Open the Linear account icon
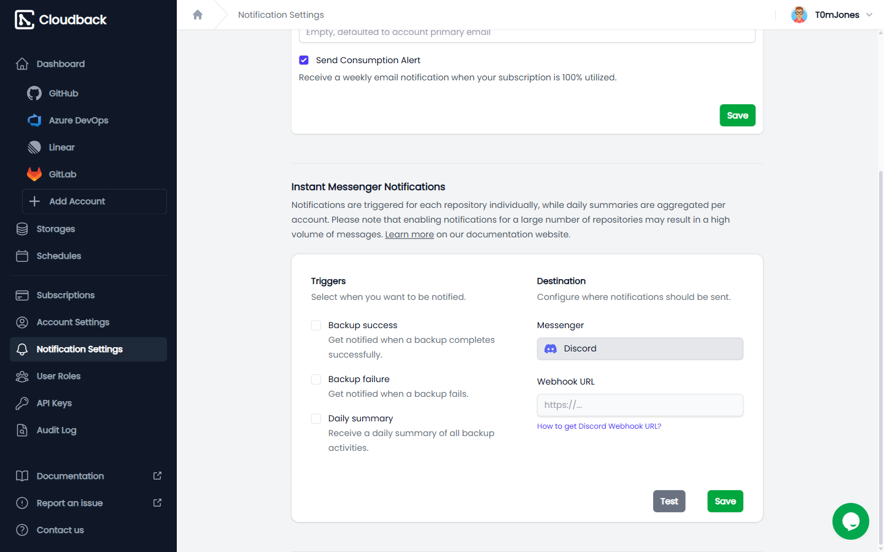 (34, 147)
